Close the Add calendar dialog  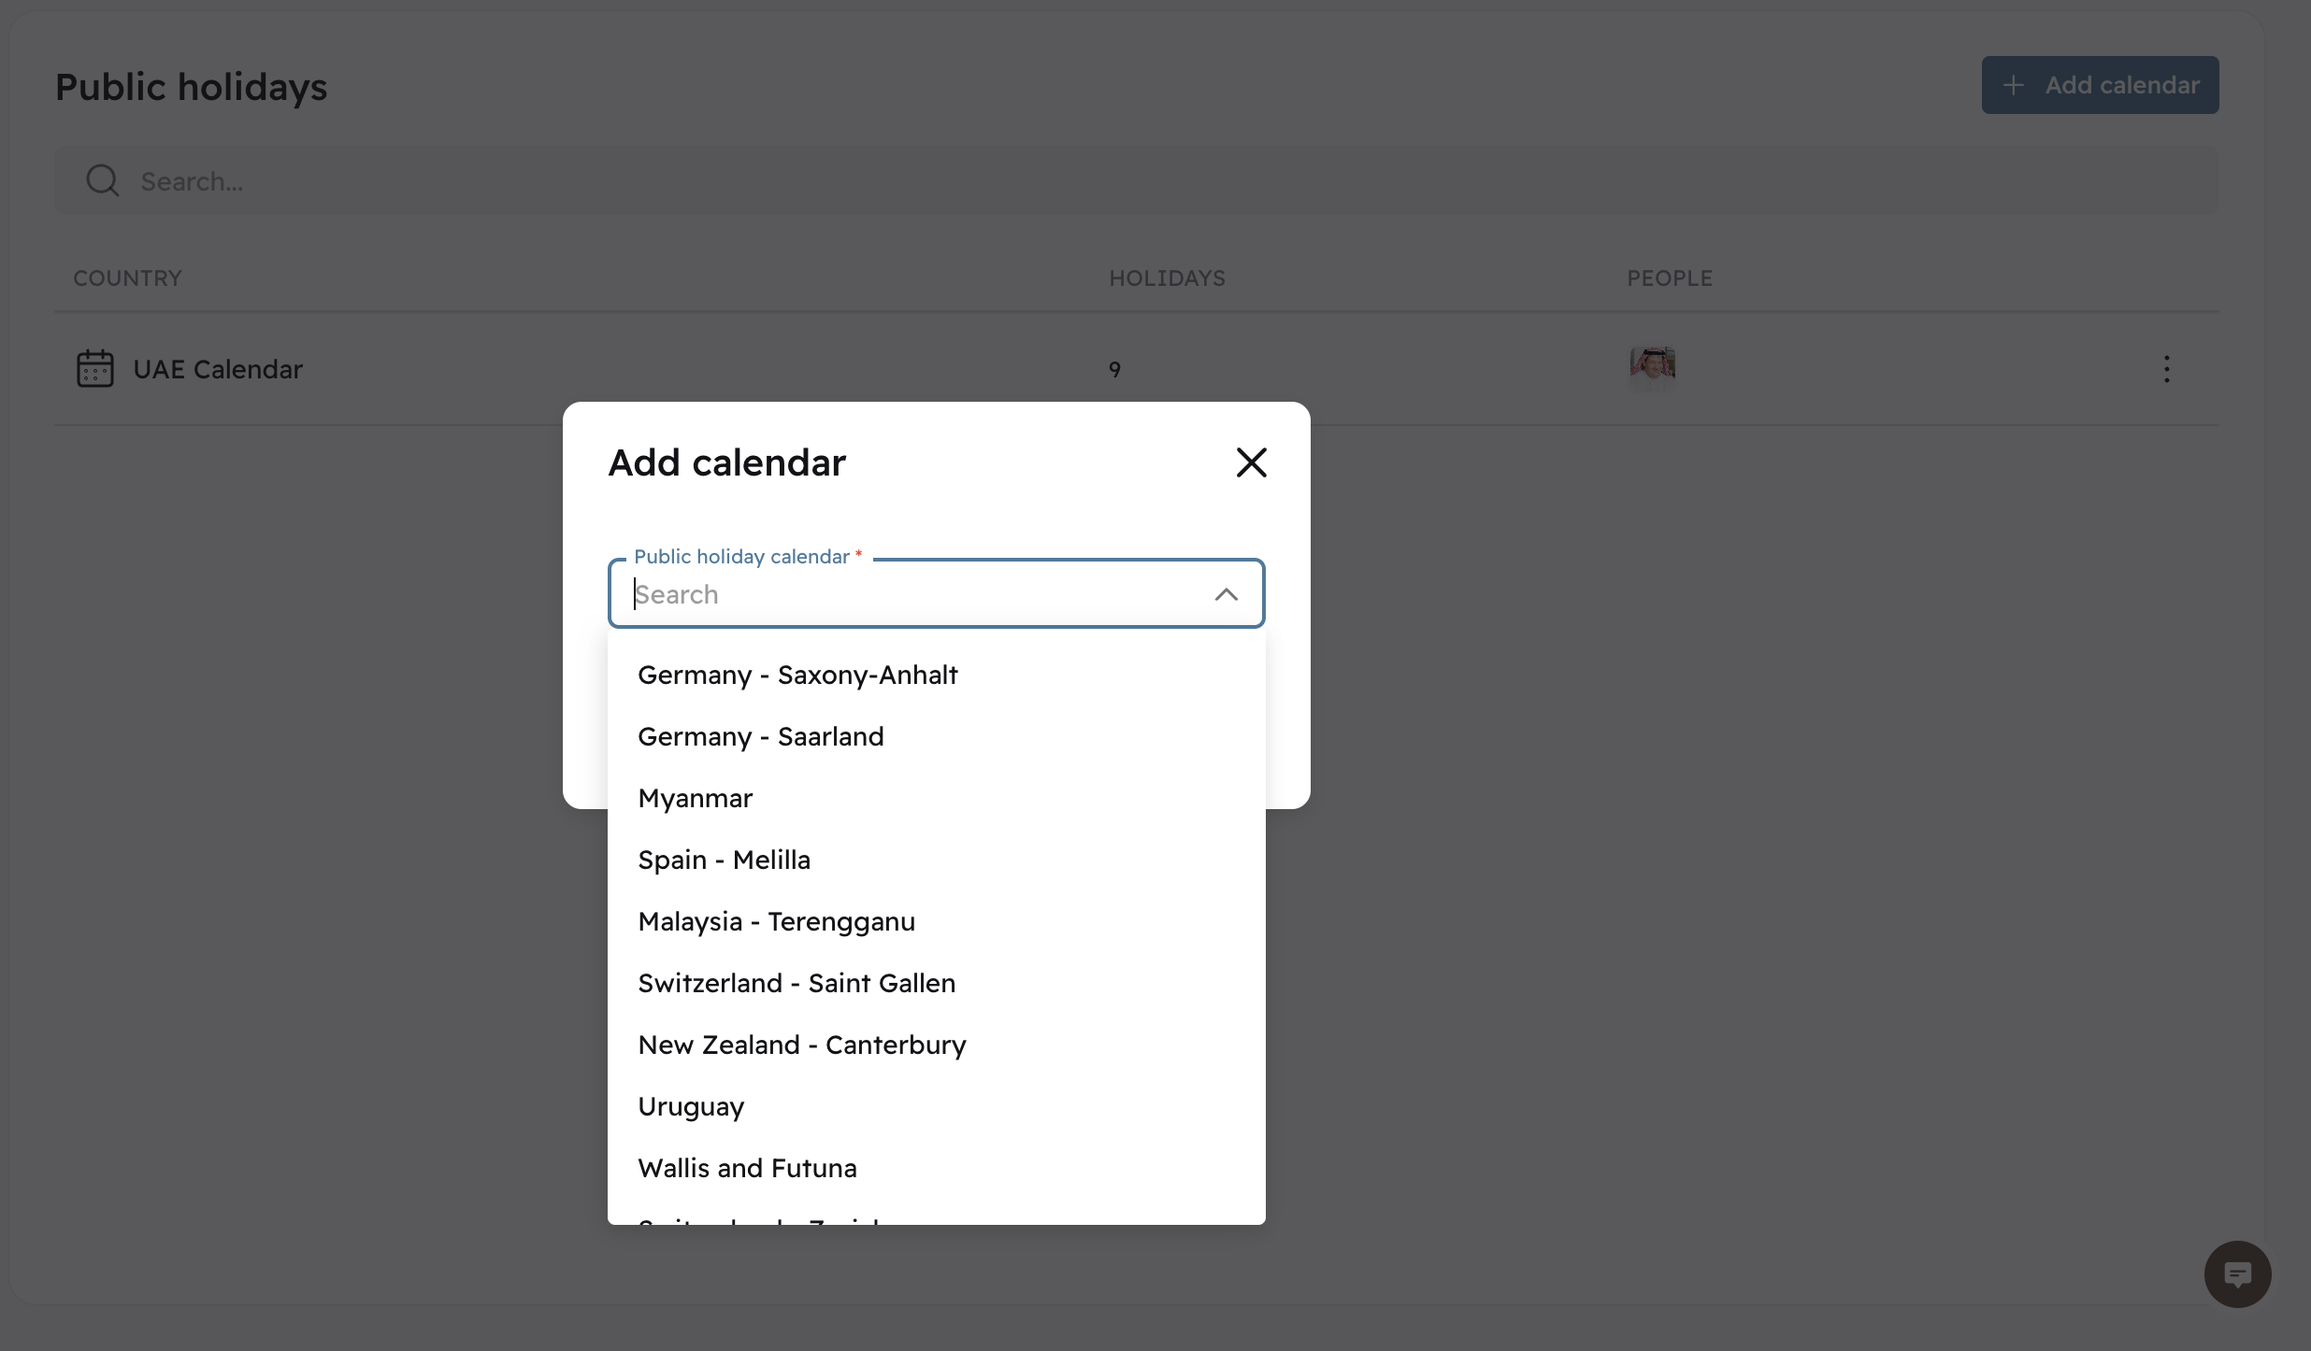click(1251, 462)
